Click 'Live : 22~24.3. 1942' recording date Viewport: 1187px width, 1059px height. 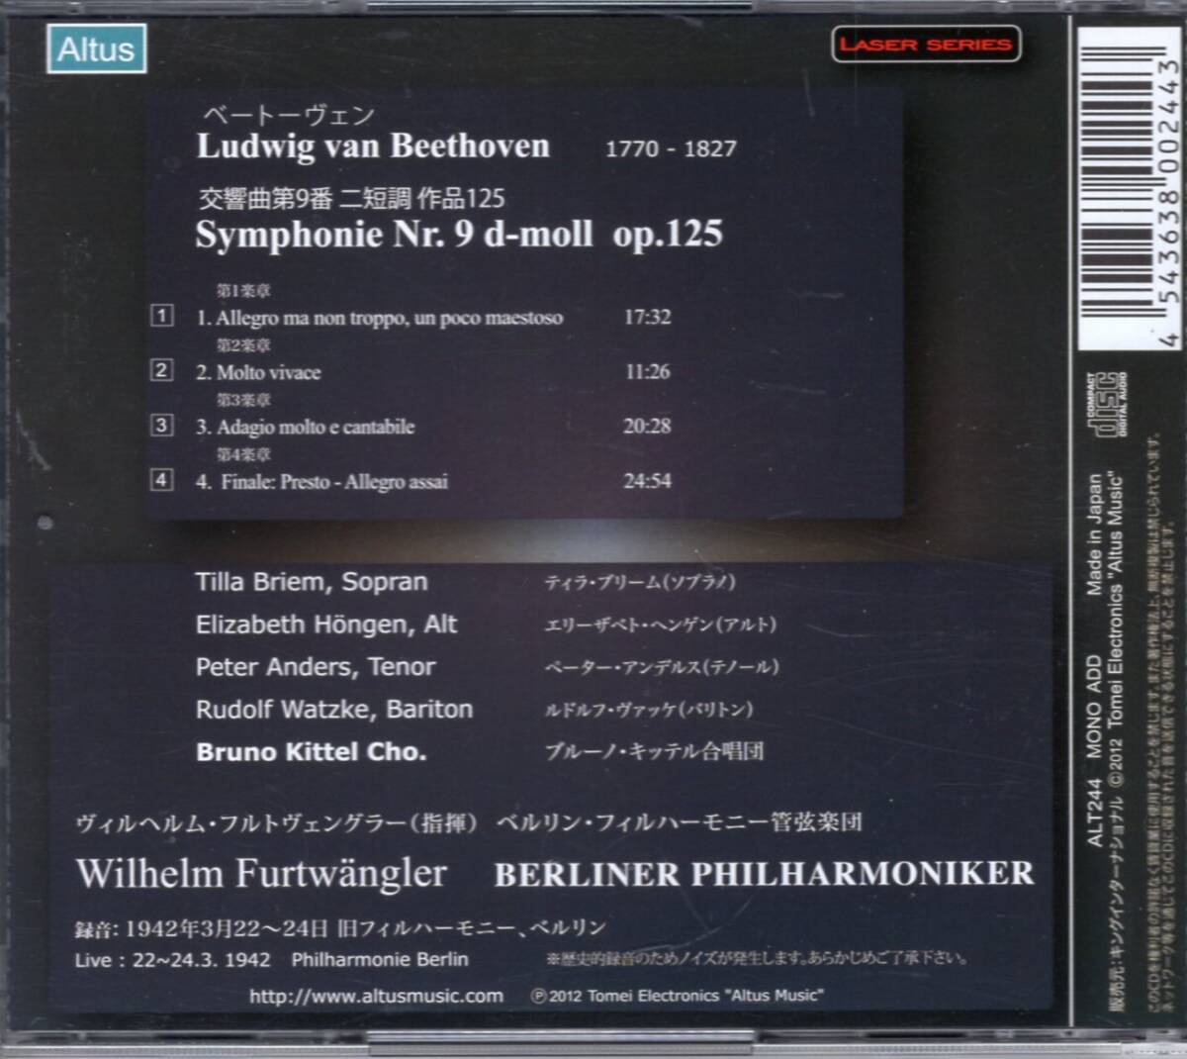click(173, 960)
